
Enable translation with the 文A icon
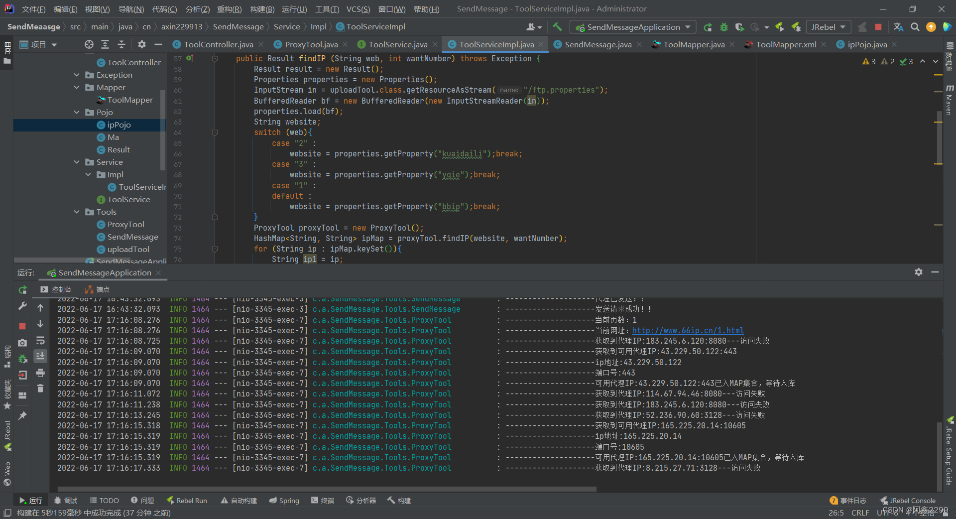coord(898,27)
